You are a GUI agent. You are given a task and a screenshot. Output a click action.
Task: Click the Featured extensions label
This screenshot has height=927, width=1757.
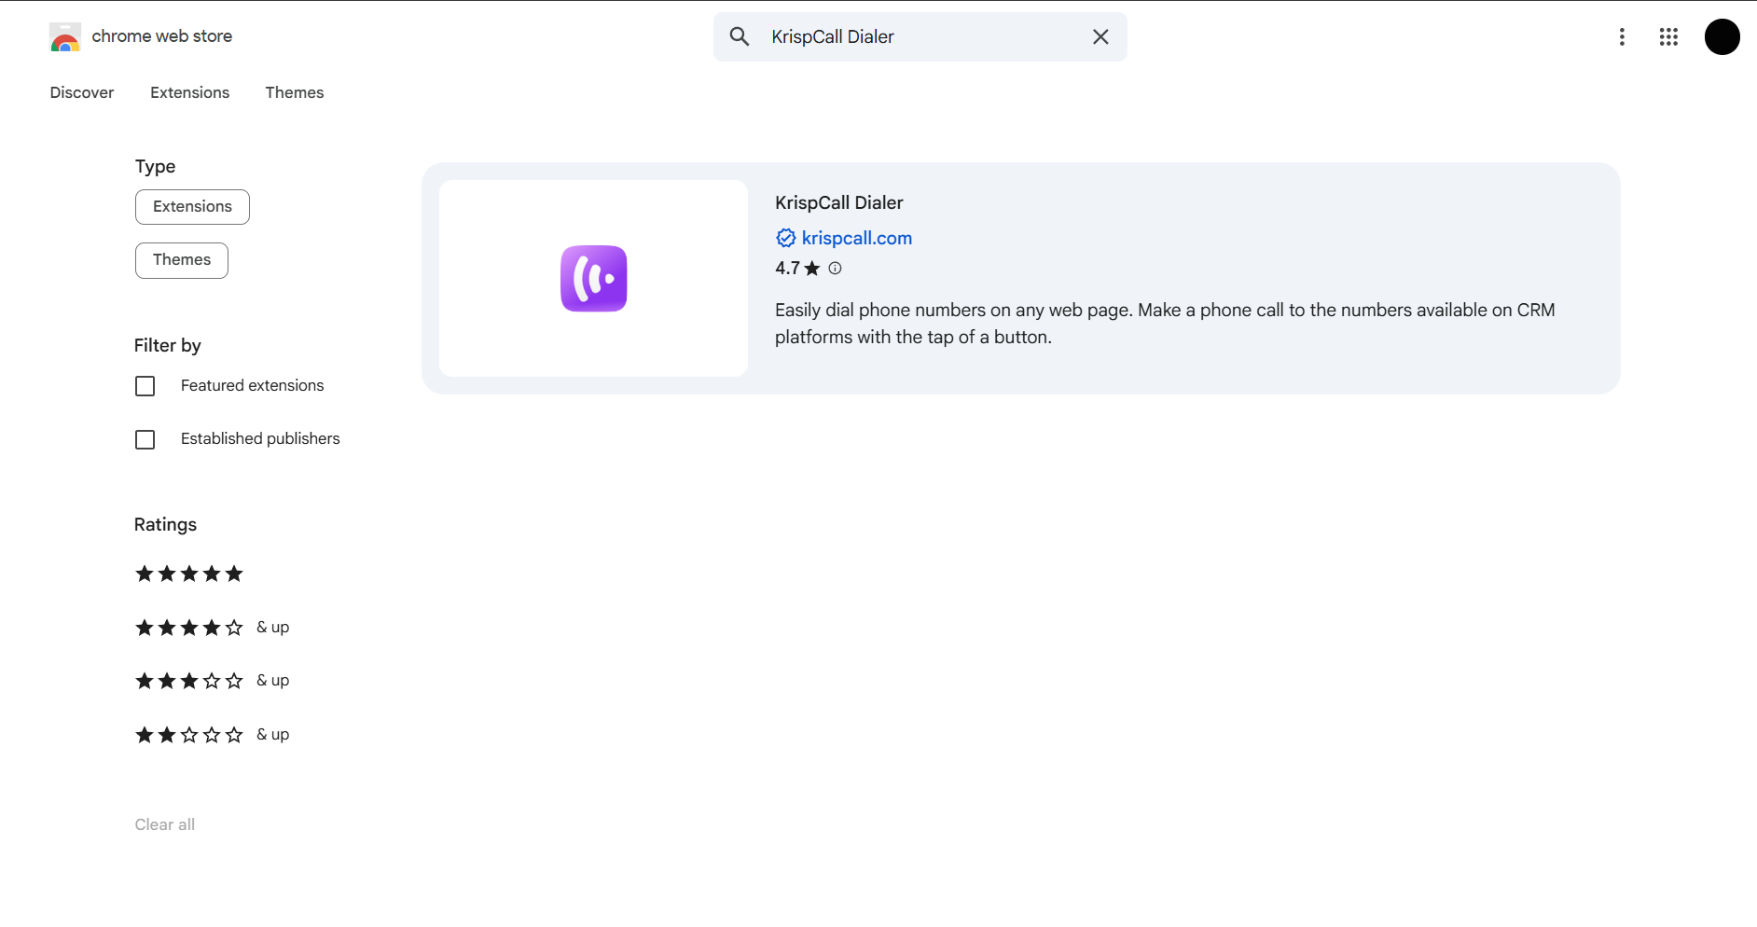click(253, 385)
